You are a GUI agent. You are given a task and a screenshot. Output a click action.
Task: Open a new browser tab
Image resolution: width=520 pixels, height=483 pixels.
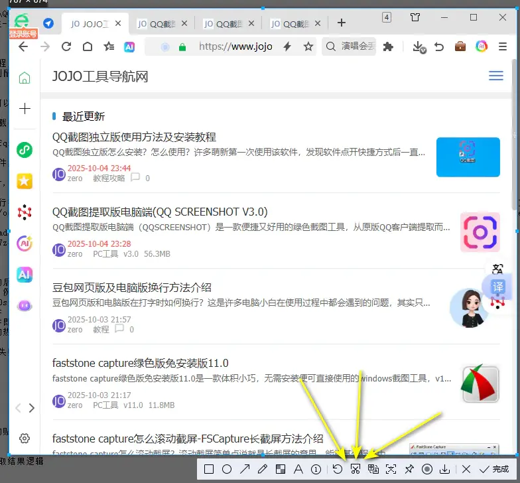pos(342,23)
